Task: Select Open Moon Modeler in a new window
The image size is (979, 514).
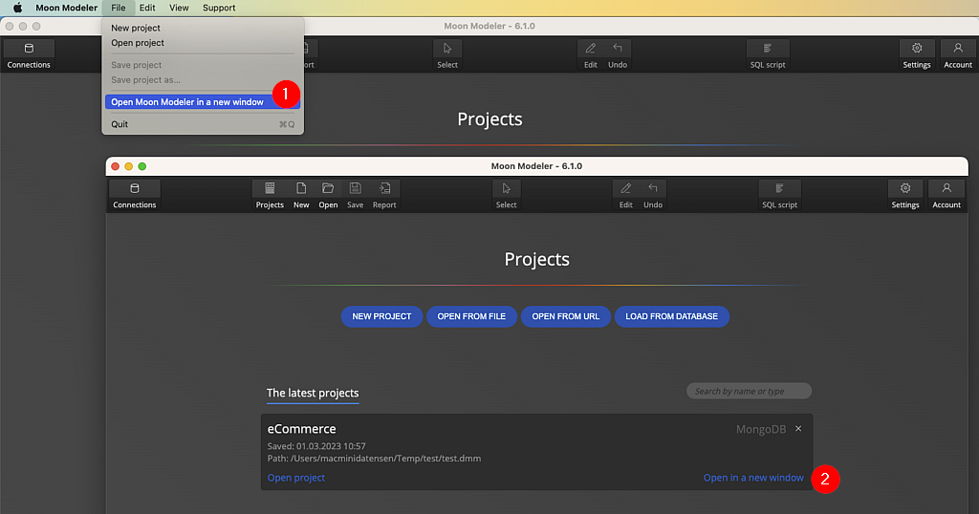Action: (x=203, y=101)
